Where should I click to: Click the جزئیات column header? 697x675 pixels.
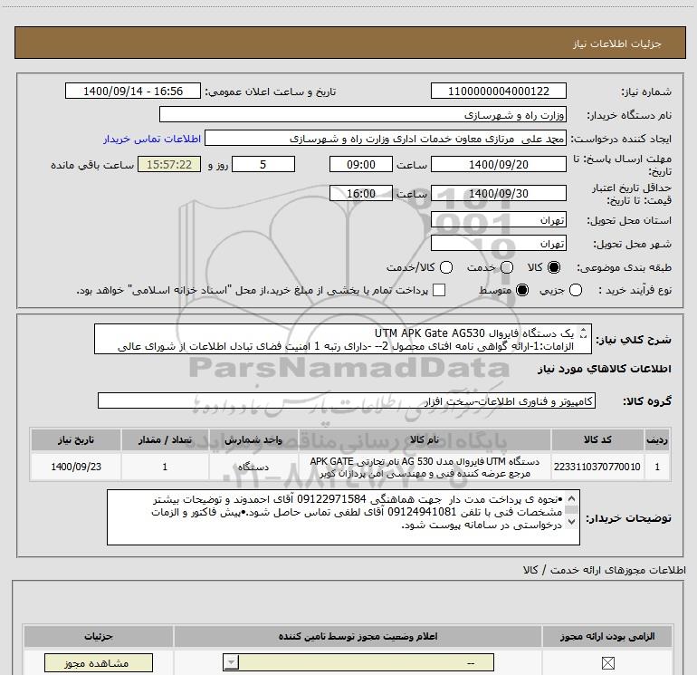click(99, 636)
